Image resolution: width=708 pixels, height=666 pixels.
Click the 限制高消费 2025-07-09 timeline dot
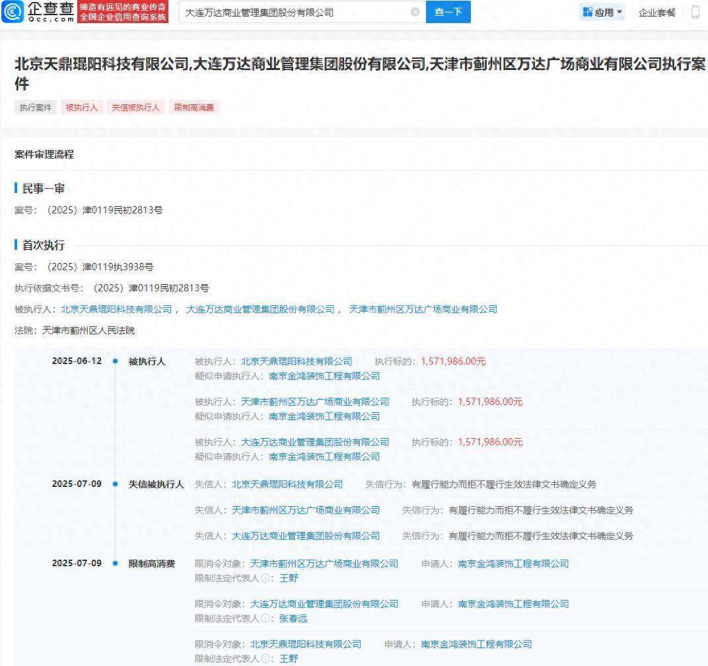pos(115,564)
